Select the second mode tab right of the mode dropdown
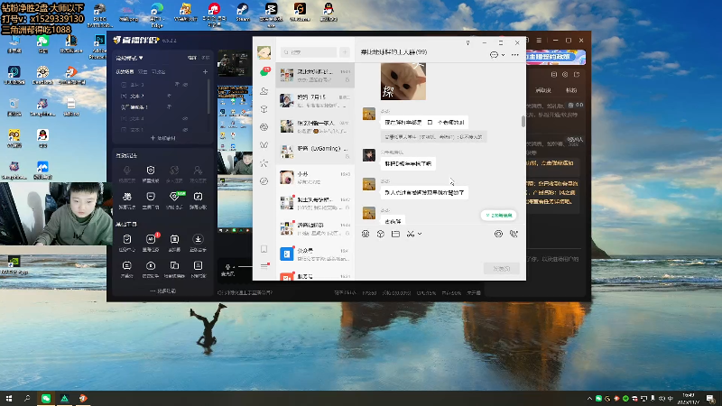This screenshot has width=722, height=406. pyautogui.click(x=206, y=58)
